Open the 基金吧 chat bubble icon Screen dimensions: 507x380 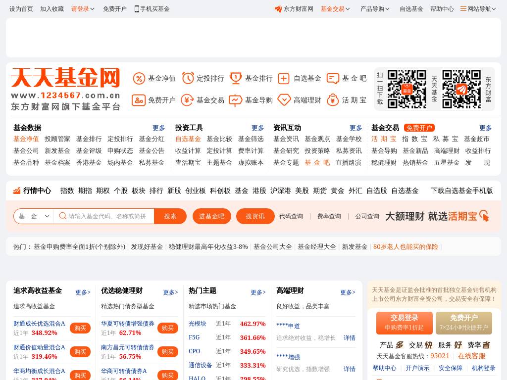tap(333, 78)
